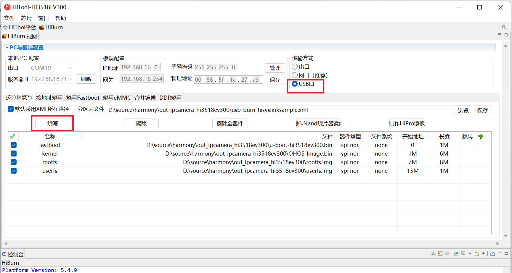Toggle the console Scroll Lock icon

point(440,253)
